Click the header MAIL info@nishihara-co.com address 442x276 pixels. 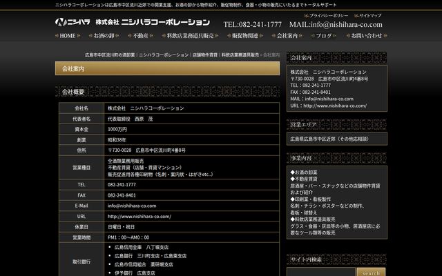[x=336, y=25]
